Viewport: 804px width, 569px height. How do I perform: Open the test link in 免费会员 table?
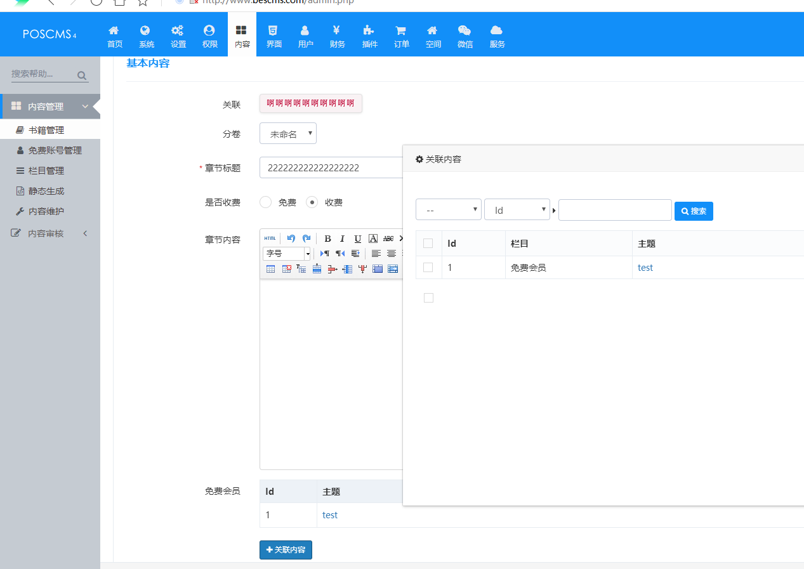(x=330, y=515)
